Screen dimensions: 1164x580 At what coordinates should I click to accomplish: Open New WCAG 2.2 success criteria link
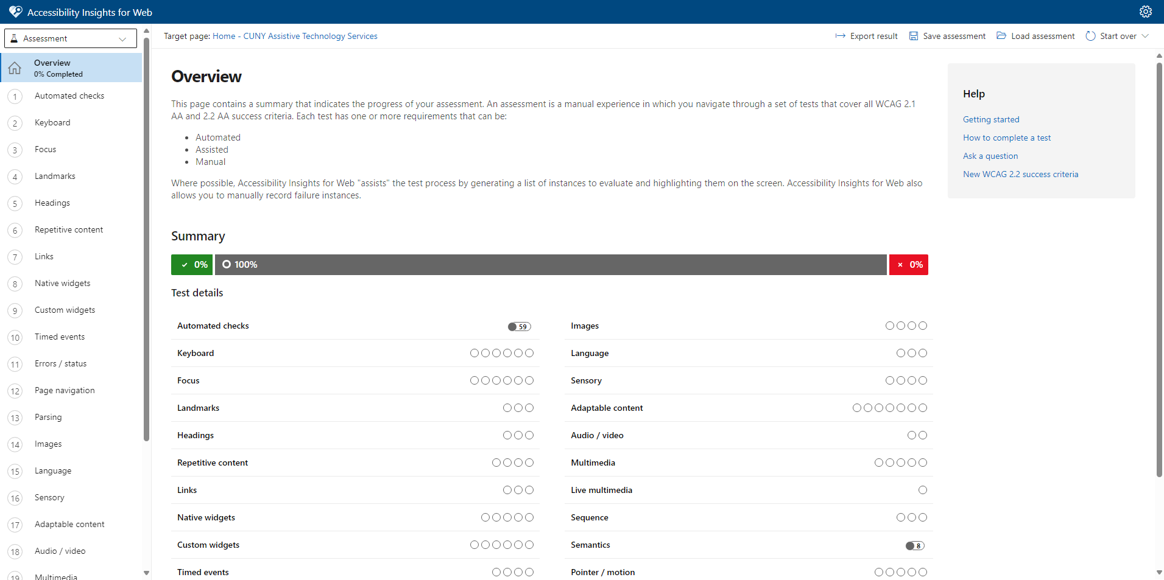click(x=1020, y=174)
